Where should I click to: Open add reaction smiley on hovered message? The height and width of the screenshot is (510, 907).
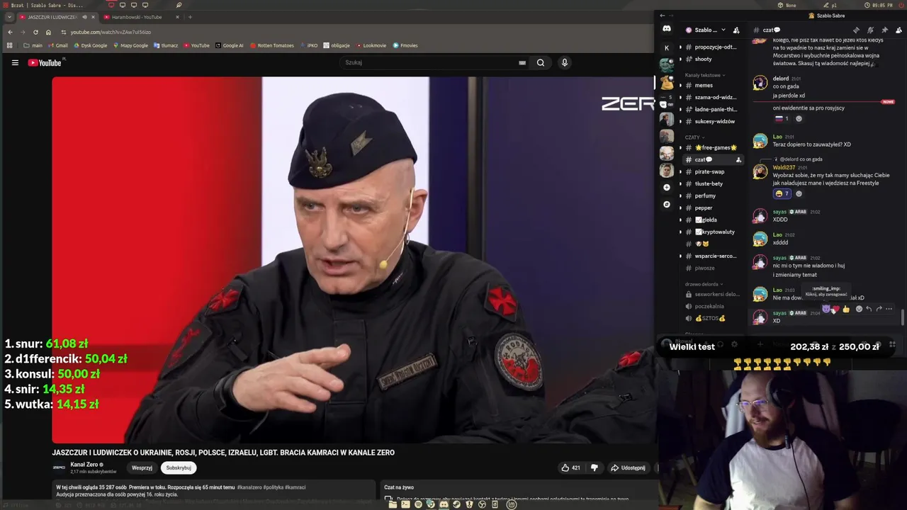pyautogui.click(x=859, y=309)
